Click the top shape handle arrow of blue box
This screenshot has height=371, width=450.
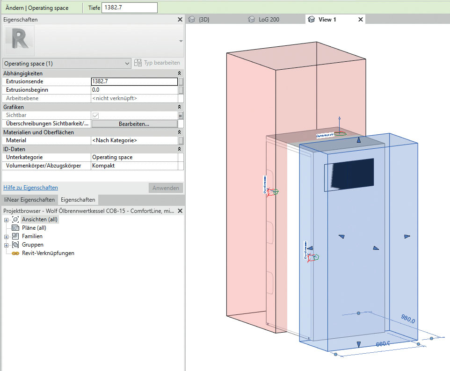[359, 140]
